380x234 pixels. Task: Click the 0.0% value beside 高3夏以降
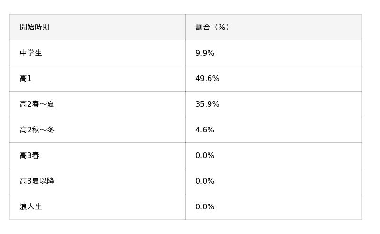pyautogui.click(x=205, y=181)
